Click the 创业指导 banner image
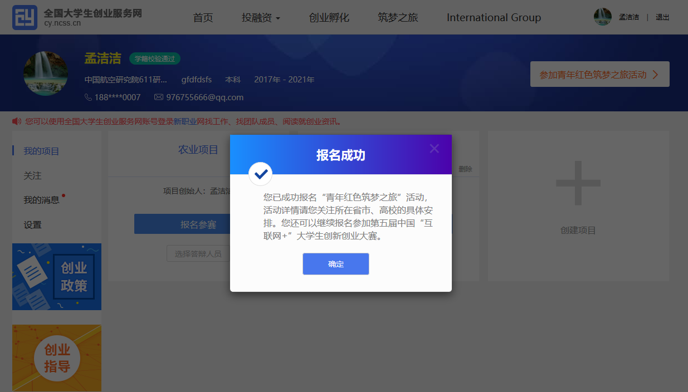The height and width of the screenshot is (392, 688). coord(57,358)
